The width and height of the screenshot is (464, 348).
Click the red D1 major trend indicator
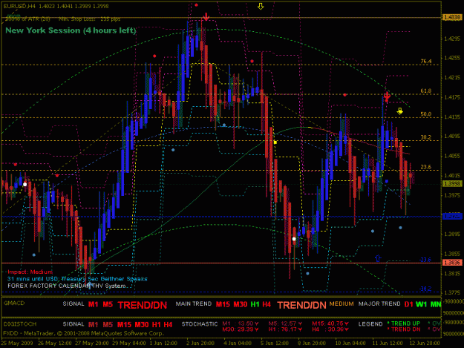point(408,304)
